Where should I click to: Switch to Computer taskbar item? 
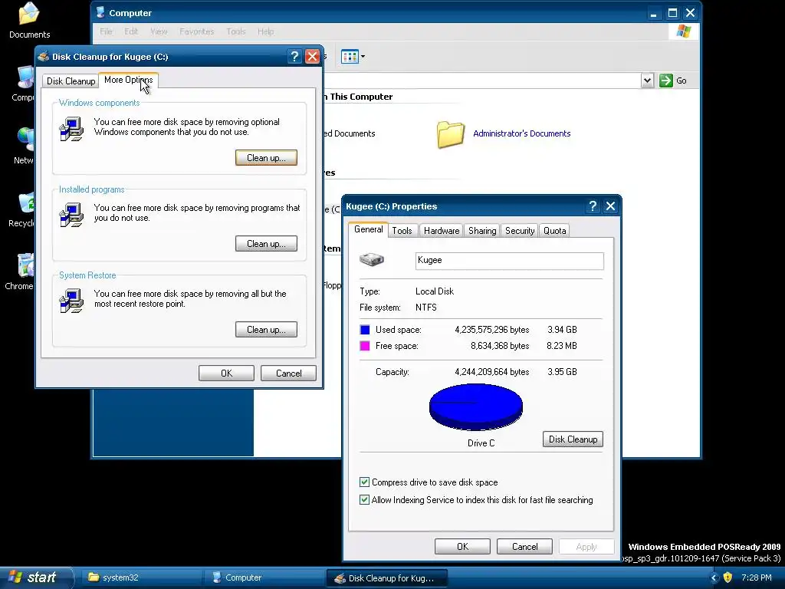264,577
